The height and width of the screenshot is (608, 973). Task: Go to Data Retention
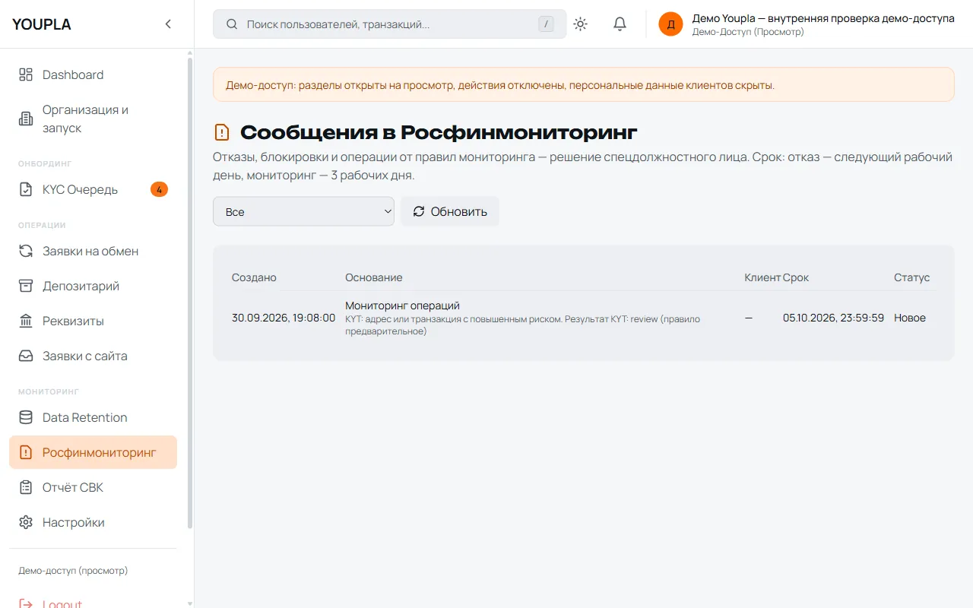93,417
